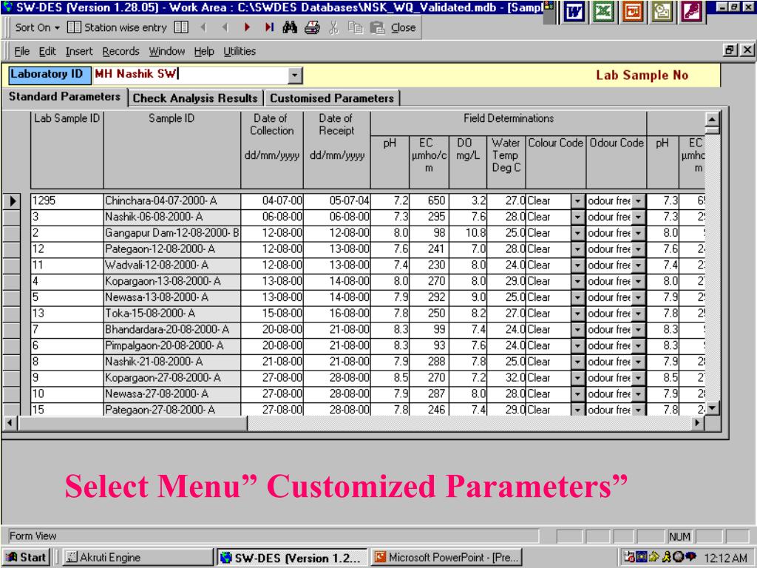The width and height of the screenshot is (757, 568).
Task: Go to the previous record arrow
Action: (225, 27)
